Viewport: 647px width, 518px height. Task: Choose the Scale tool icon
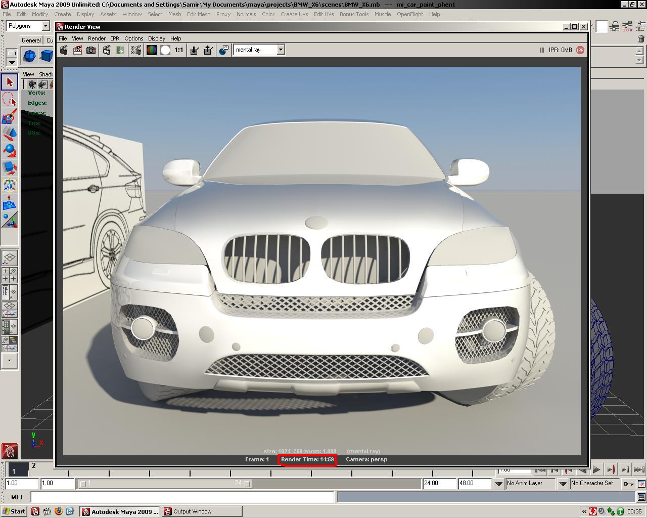pos(10,167)
